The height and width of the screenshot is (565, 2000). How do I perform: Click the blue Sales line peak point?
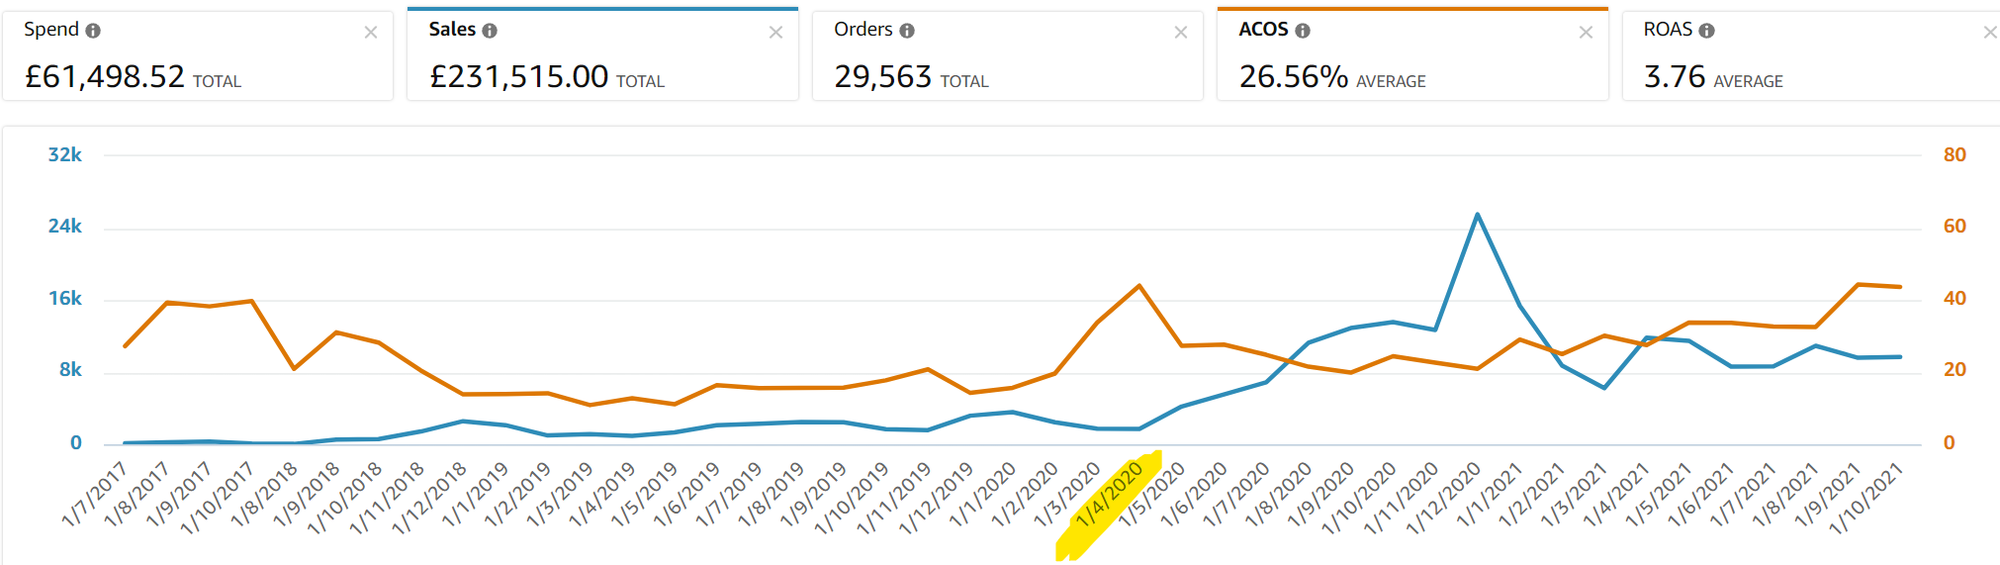pos(1477,215)
